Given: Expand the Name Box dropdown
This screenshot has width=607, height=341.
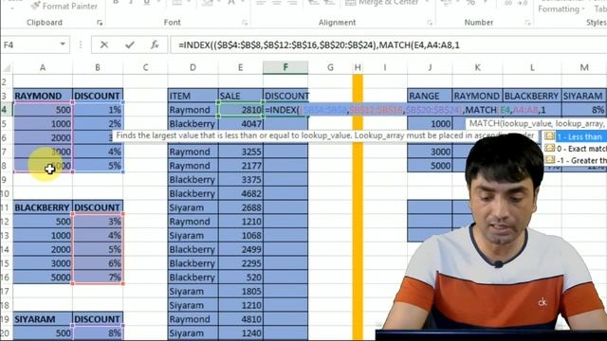Looking at the screenshot, I should (x=63, y=45).
